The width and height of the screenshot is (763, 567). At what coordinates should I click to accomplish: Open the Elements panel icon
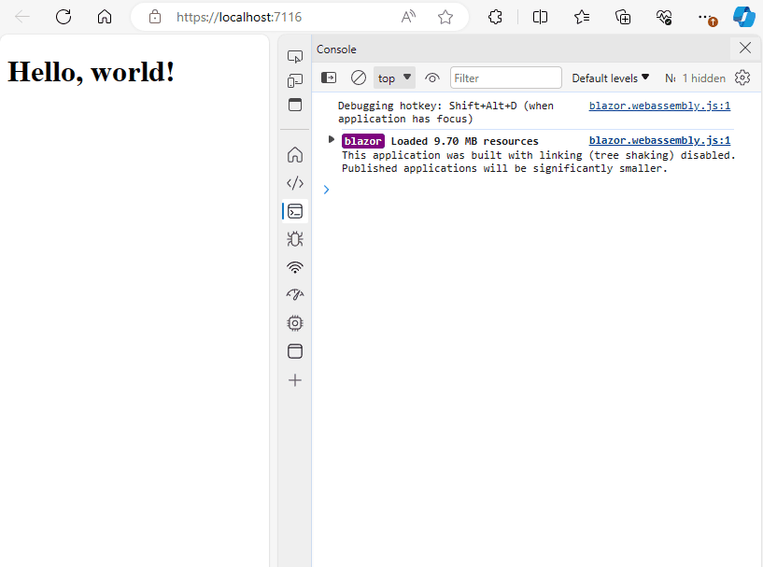click(295, 183)
